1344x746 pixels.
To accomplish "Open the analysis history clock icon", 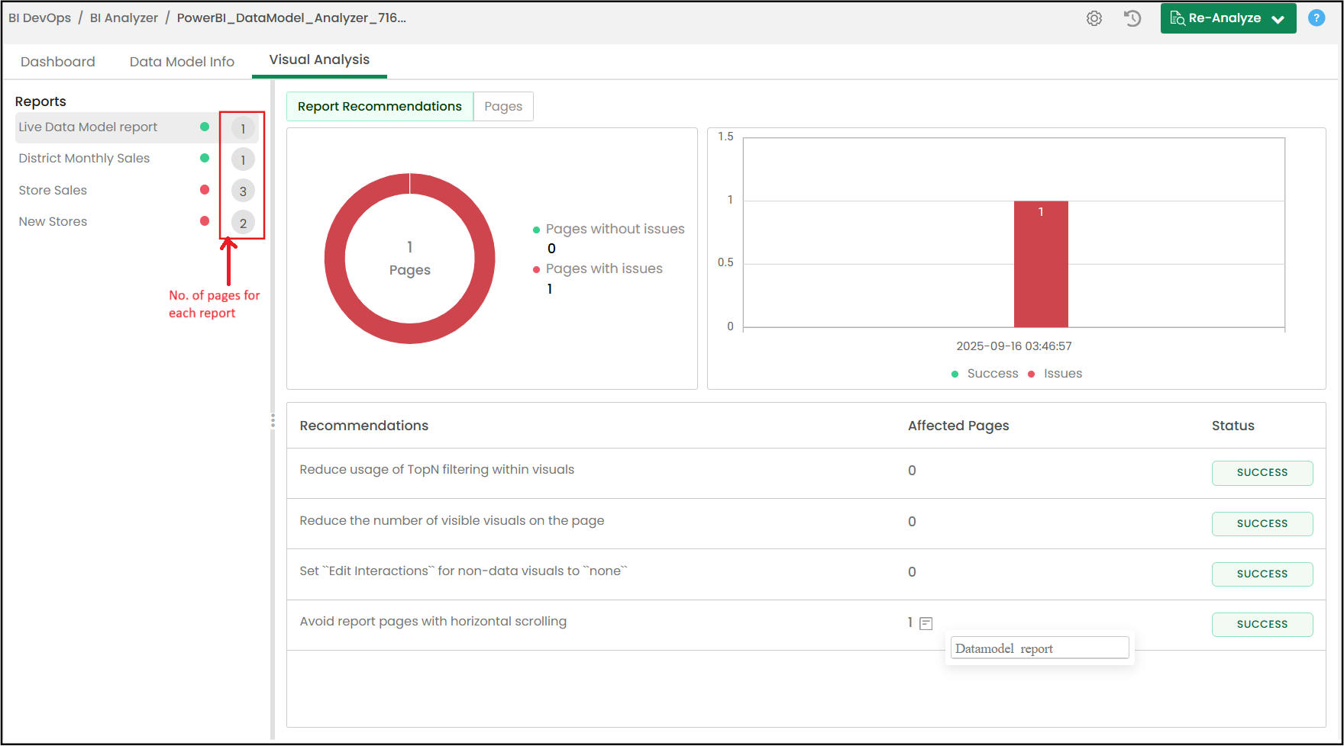I will 1132,18.
